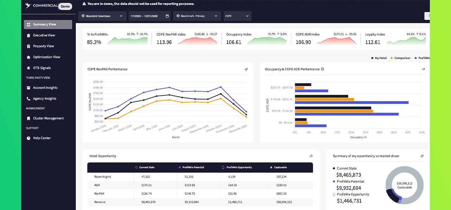Open the Summary View page
The height and width of the screenshot is (210, 451).
click(x=48, y=24)
